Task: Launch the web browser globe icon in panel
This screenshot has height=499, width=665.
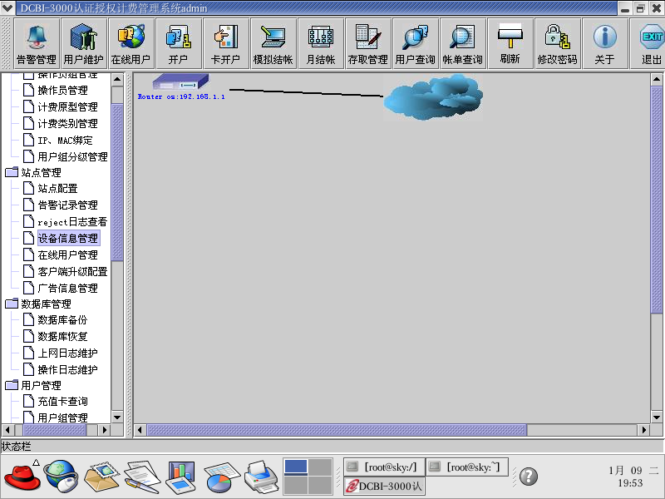Action: coord(62,476)
